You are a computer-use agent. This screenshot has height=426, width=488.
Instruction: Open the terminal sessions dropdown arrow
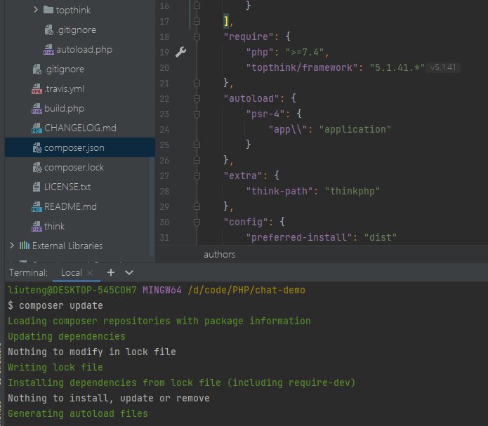tap(129, 272)
